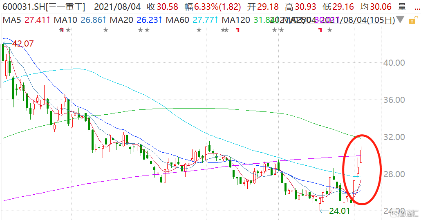
Task: Click the opening price 开 29.18
Action: click(x=262, y=7)
